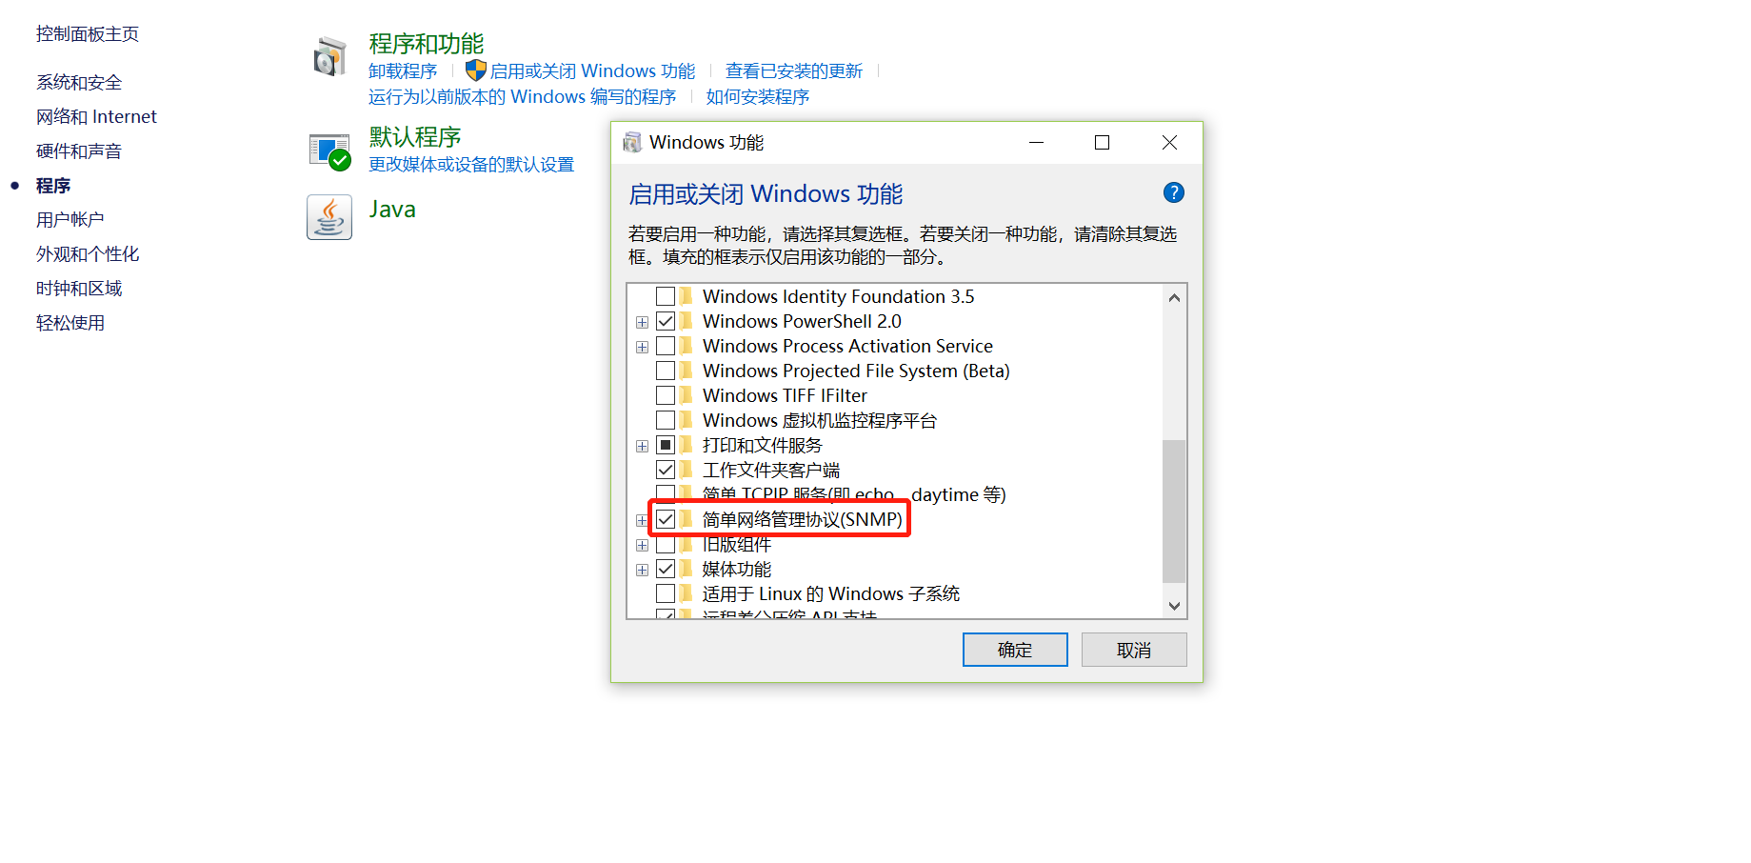The height and width of the screenshot is (863, 1751).
Task: Check 适用于 Linux 的 Windows 子系统 box
Action: coord(666,593)
